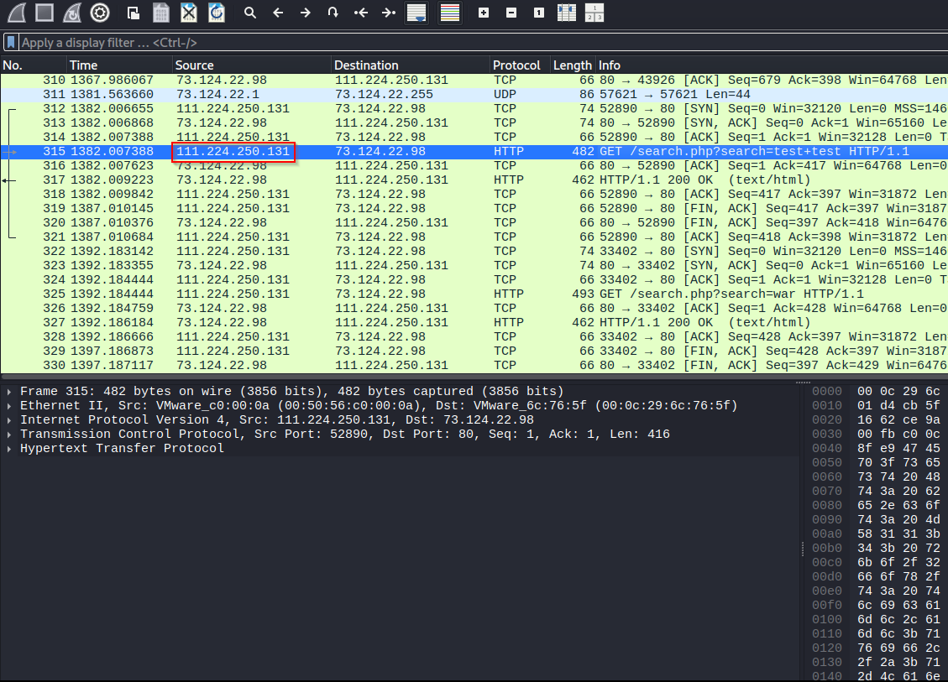Expand Transmission Control Protocol details
This screenshot has height=682, width=948.
click(x=9, y=435)
